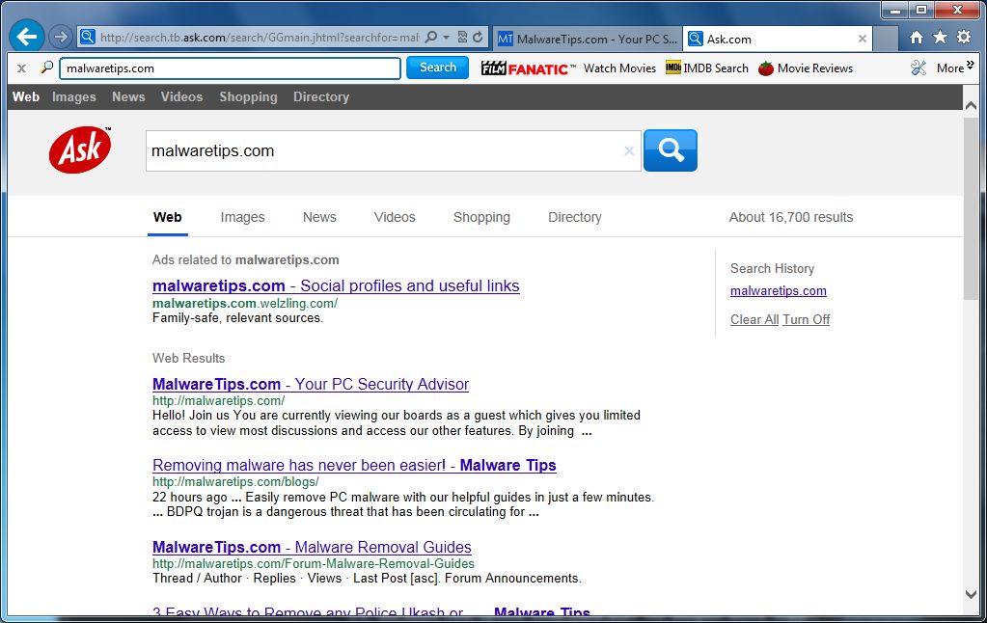Click the http://malwaretips.com/blogs/ green URL
Viewport: 987px width, 623px height.
(x=235, y=482)
